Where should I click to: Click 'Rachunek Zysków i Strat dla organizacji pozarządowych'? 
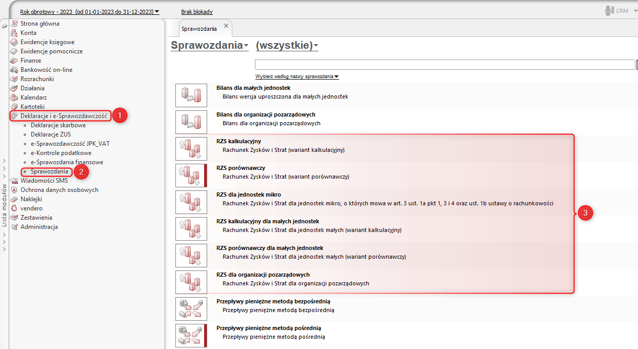(x=296, y=283)
